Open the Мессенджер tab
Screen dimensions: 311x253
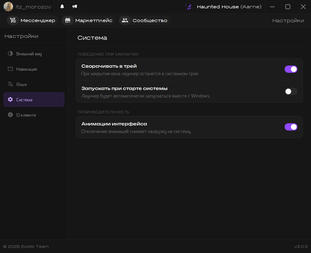point(33,20)
